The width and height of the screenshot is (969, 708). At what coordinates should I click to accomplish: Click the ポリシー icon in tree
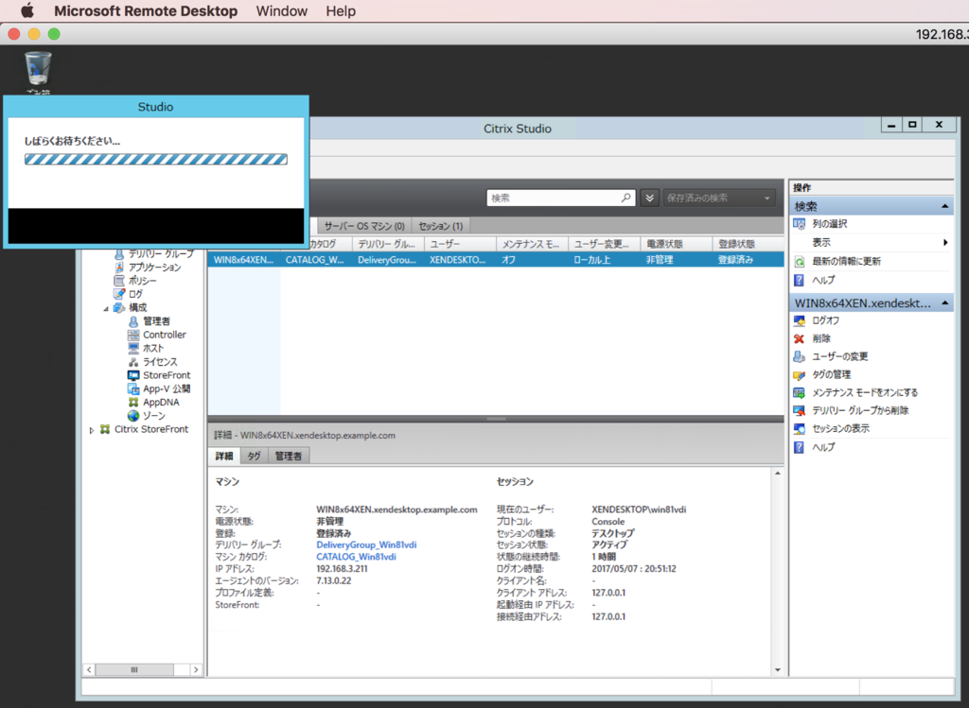(119, 280)
